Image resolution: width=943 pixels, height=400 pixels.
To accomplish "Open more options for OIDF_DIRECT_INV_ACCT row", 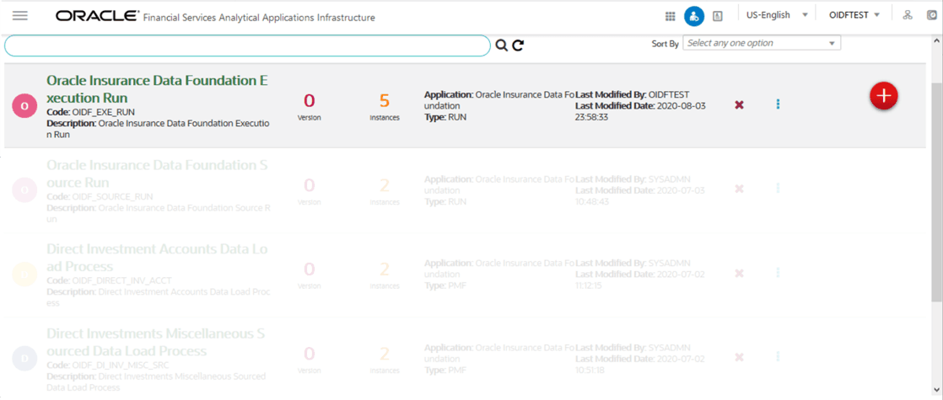I will 778,273.
